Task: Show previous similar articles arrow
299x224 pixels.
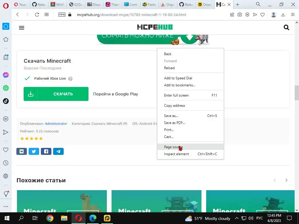Action: [x=275, y=180]
